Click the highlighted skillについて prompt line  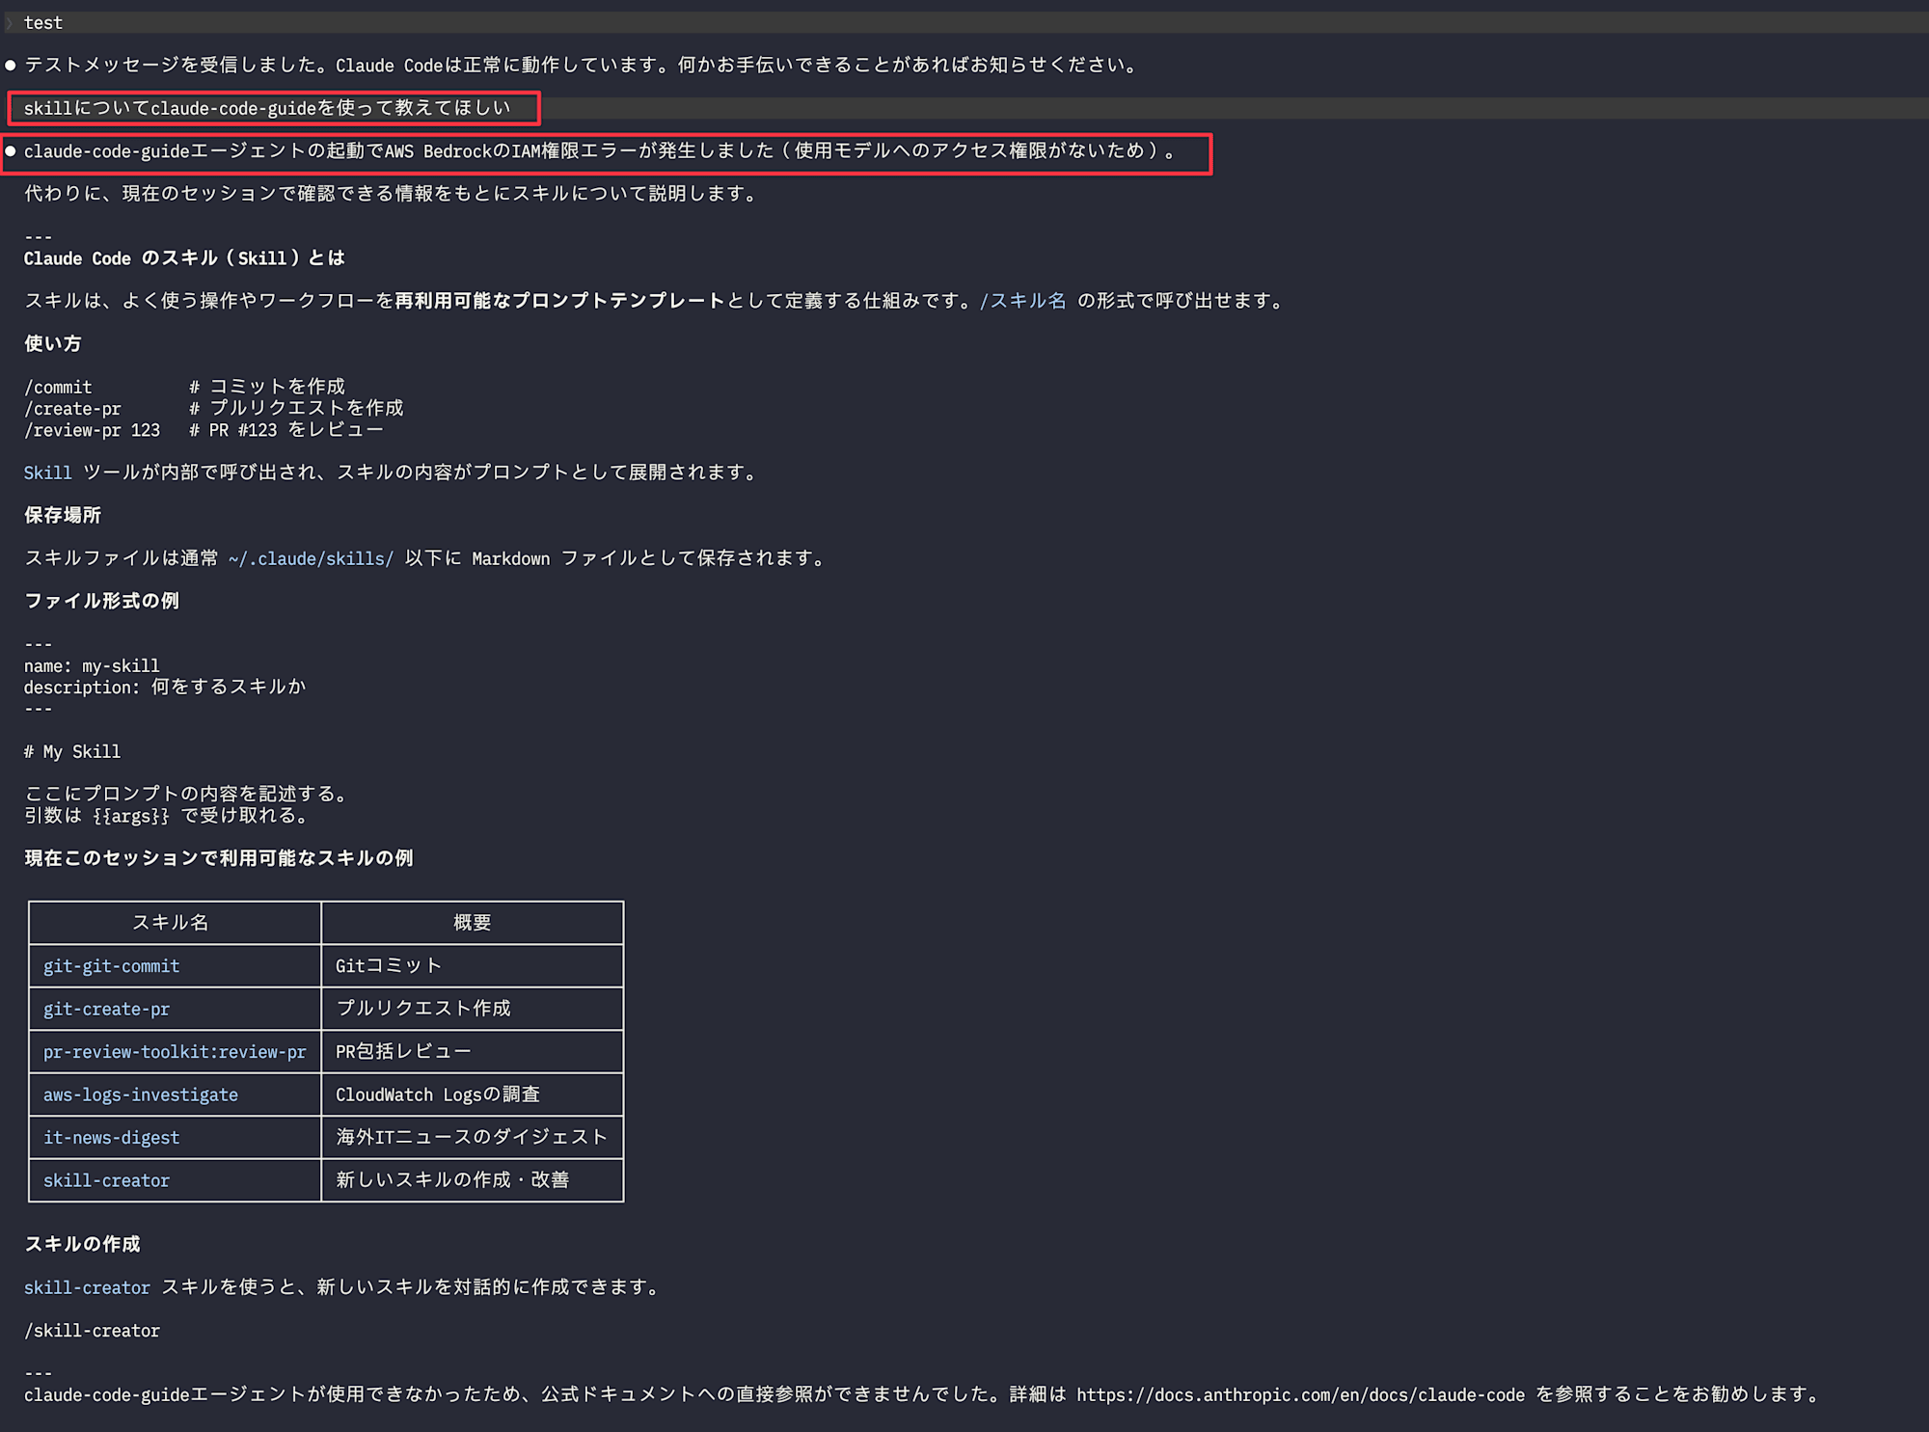coord(267,108)
